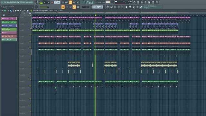Click Bass Lead - GMS in playlist breadcrumb

click(x=56, y=11)
